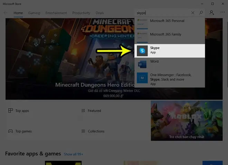
Task: Clear the search box with the X icon
Action: 193,13
